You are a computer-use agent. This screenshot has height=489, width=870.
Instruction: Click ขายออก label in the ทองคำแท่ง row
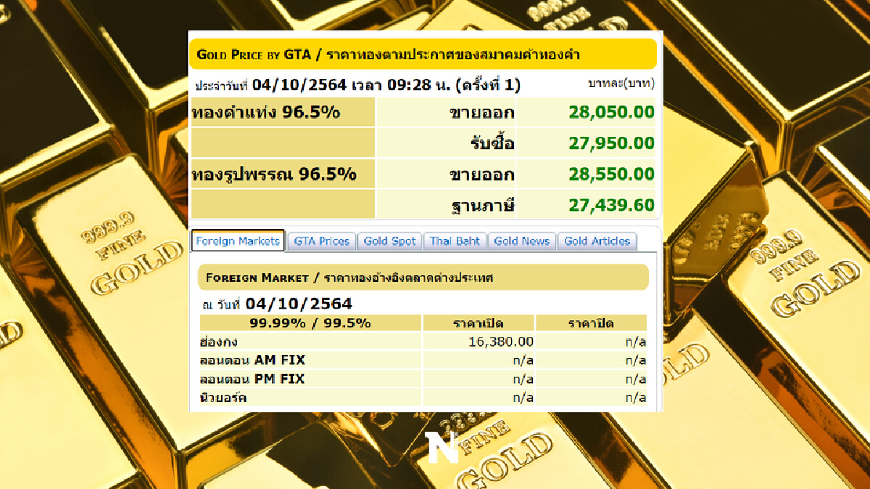[x=482, y=113]
